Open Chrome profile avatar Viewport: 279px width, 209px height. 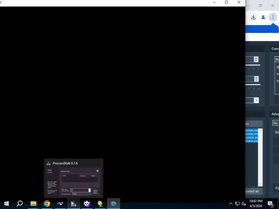pos(263,17)
